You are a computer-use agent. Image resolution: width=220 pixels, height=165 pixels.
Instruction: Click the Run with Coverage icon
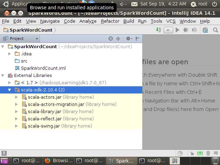point(195,30)
